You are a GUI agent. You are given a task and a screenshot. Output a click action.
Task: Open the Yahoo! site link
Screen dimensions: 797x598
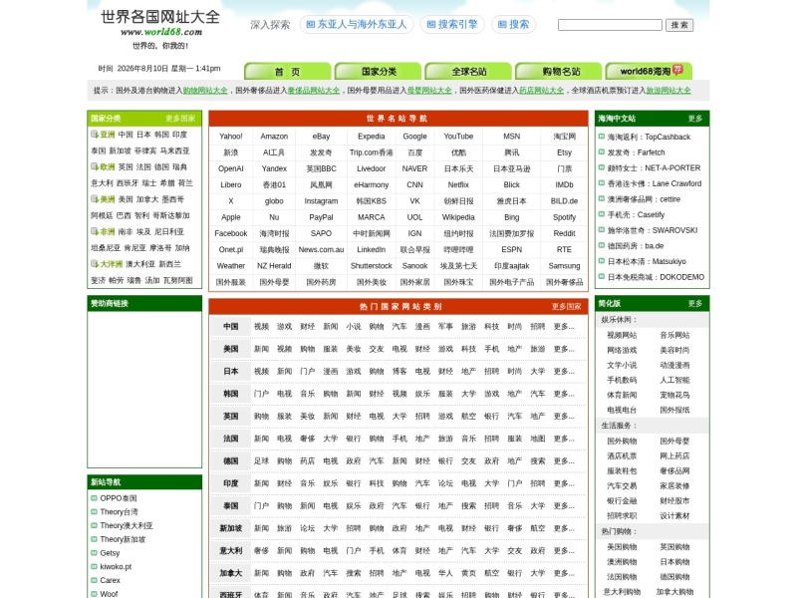pyautogui.click(x=231, y=137)
